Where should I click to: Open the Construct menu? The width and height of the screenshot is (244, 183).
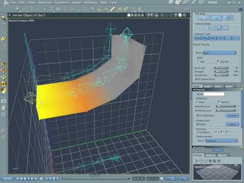click(x=62, y=3)
